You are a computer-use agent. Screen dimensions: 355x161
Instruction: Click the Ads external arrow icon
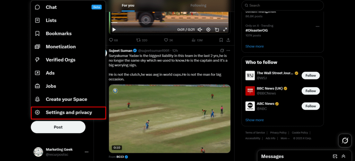coord(37,73)
